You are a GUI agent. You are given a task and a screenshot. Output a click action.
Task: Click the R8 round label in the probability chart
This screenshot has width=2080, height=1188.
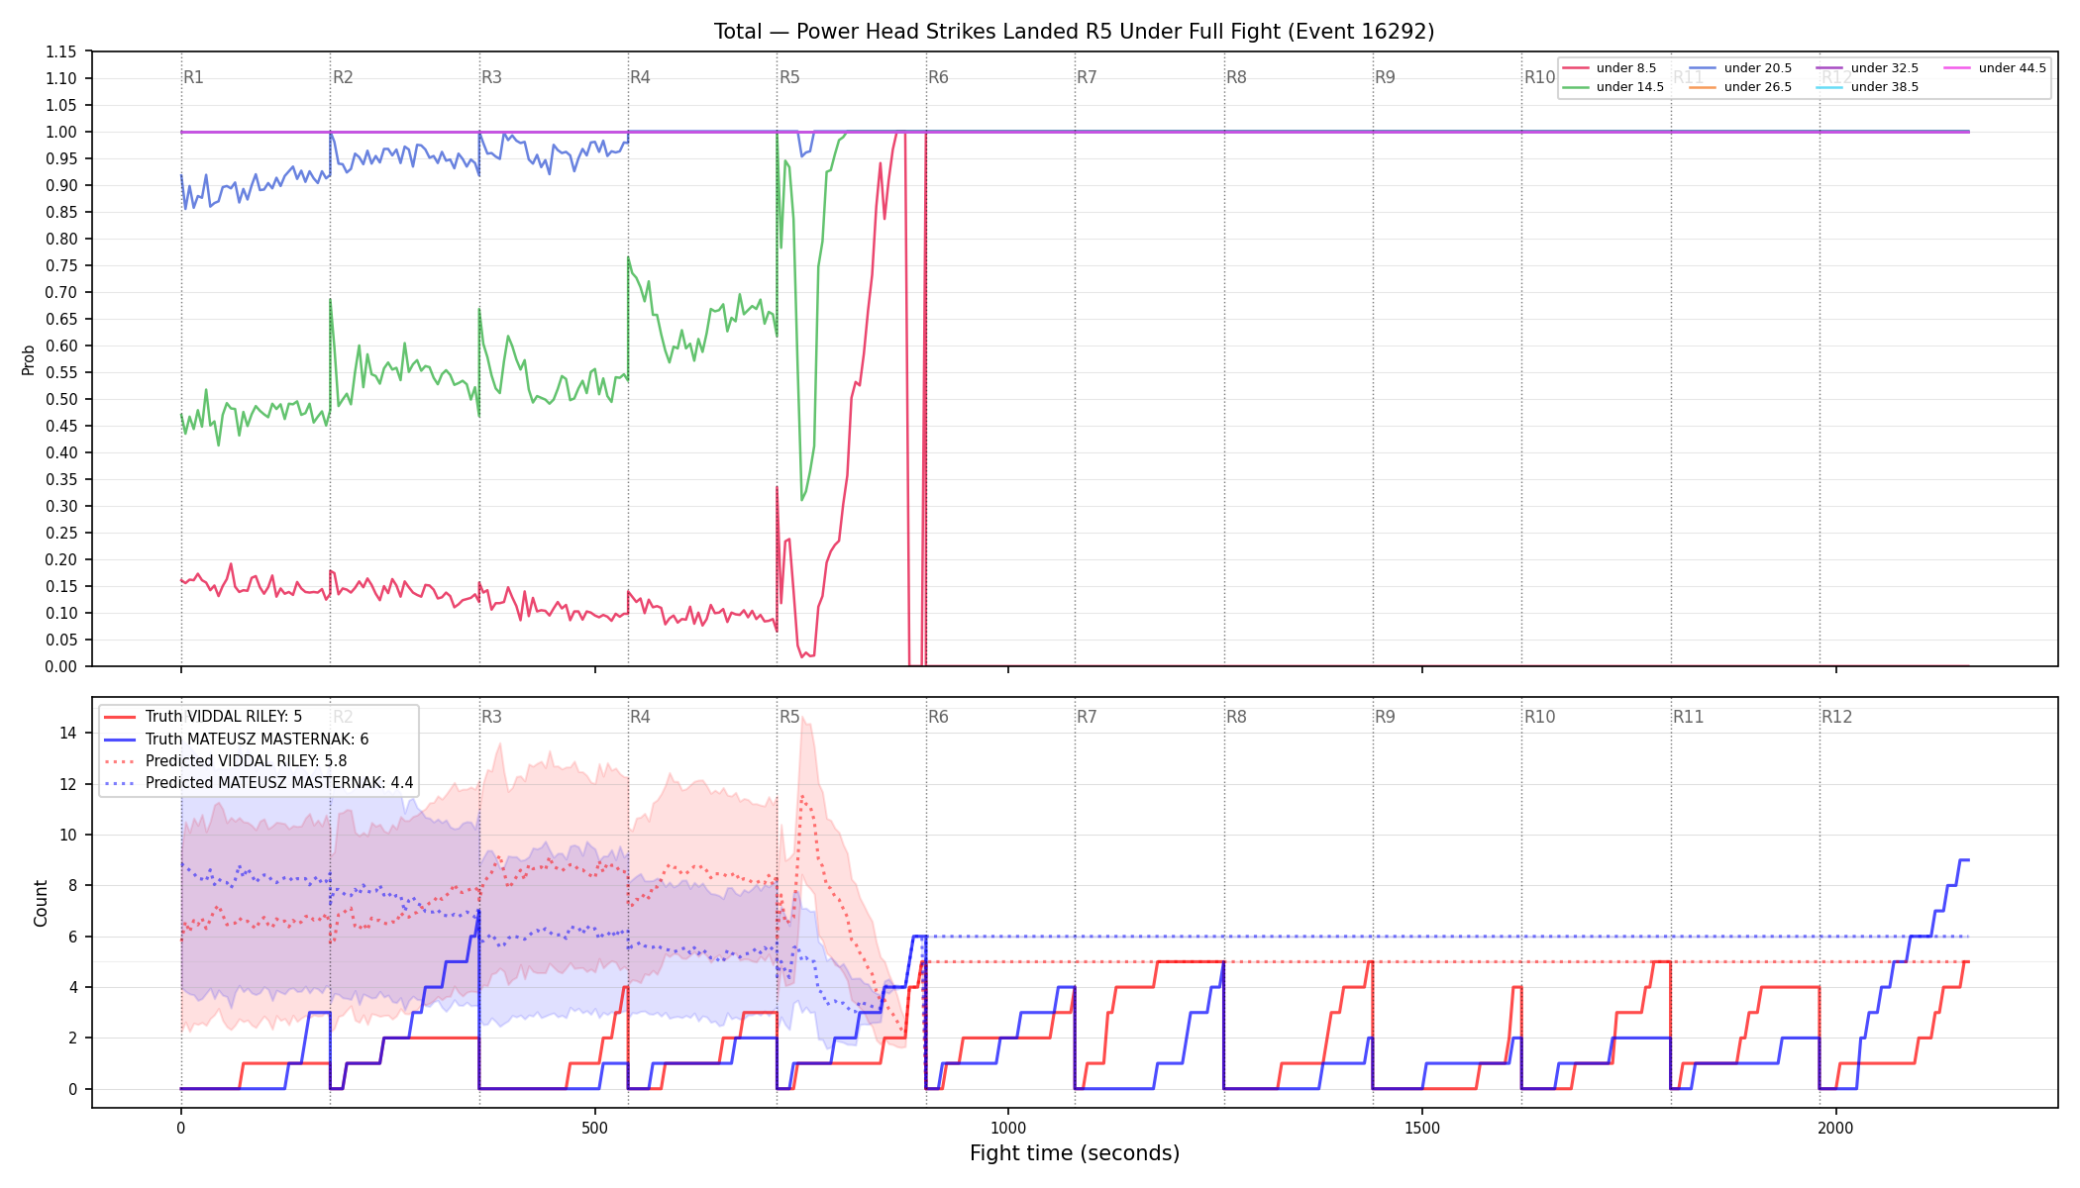1236,77
